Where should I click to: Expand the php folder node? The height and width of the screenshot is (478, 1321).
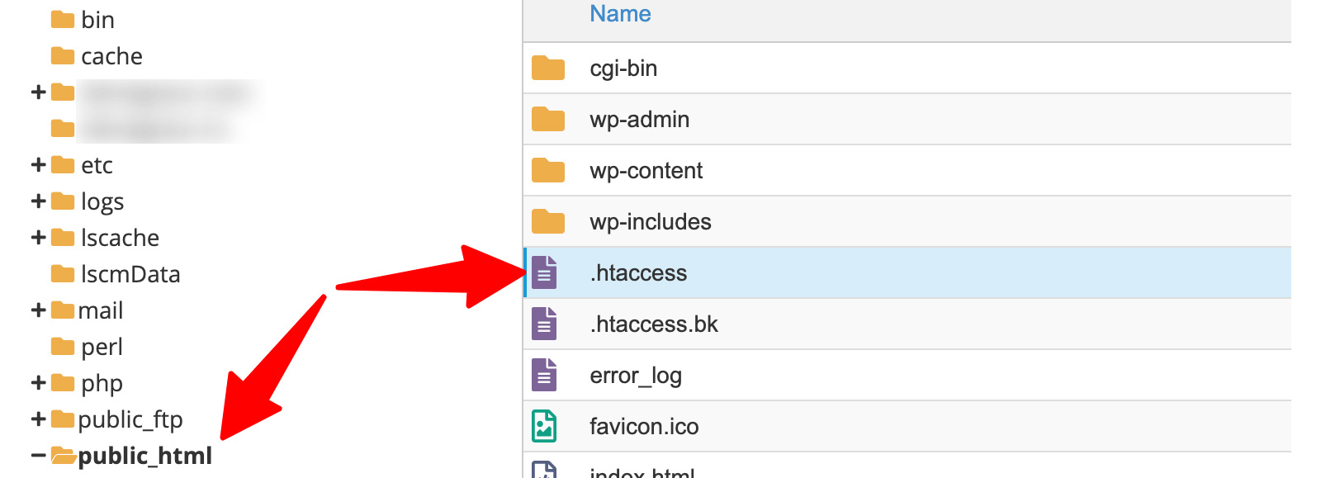(x=38, y=383)
